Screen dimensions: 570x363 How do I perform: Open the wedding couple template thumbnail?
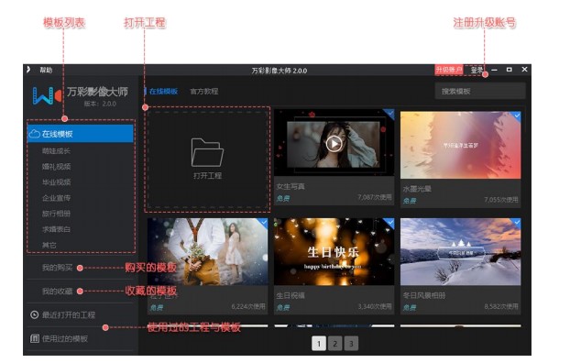click(x=207, y=252)
